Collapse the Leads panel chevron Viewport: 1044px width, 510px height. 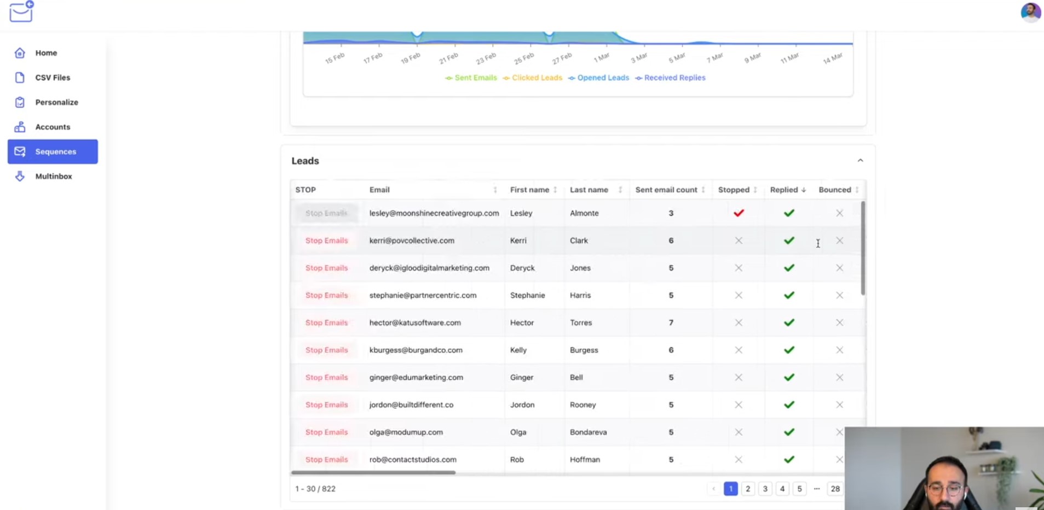coord(860,161)
